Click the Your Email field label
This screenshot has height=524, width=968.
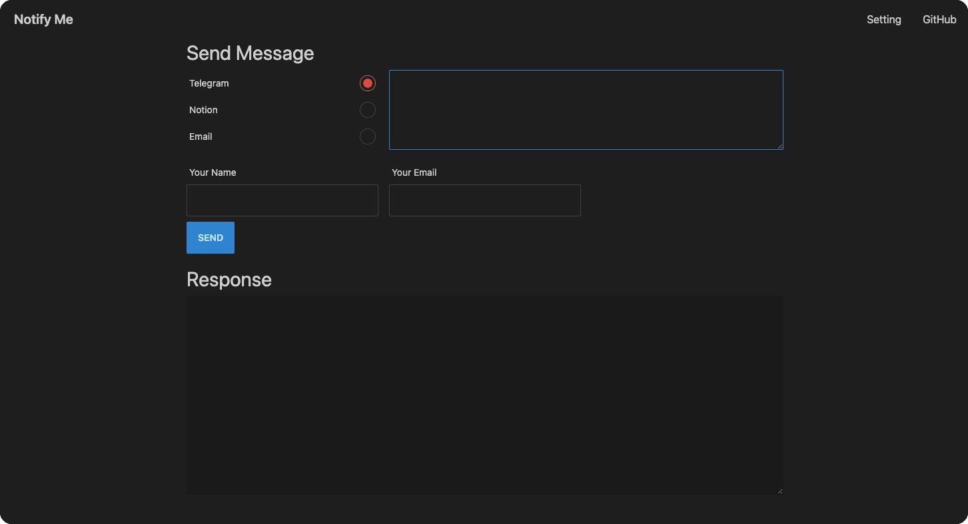pyautogui.click(x=414, y=172)
